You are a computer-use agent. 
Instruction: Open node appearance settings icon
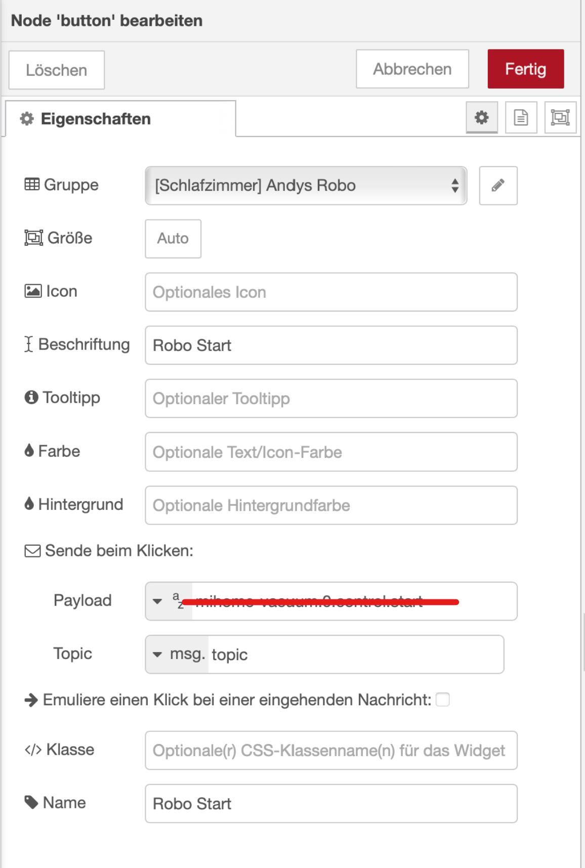click(560, 118)
